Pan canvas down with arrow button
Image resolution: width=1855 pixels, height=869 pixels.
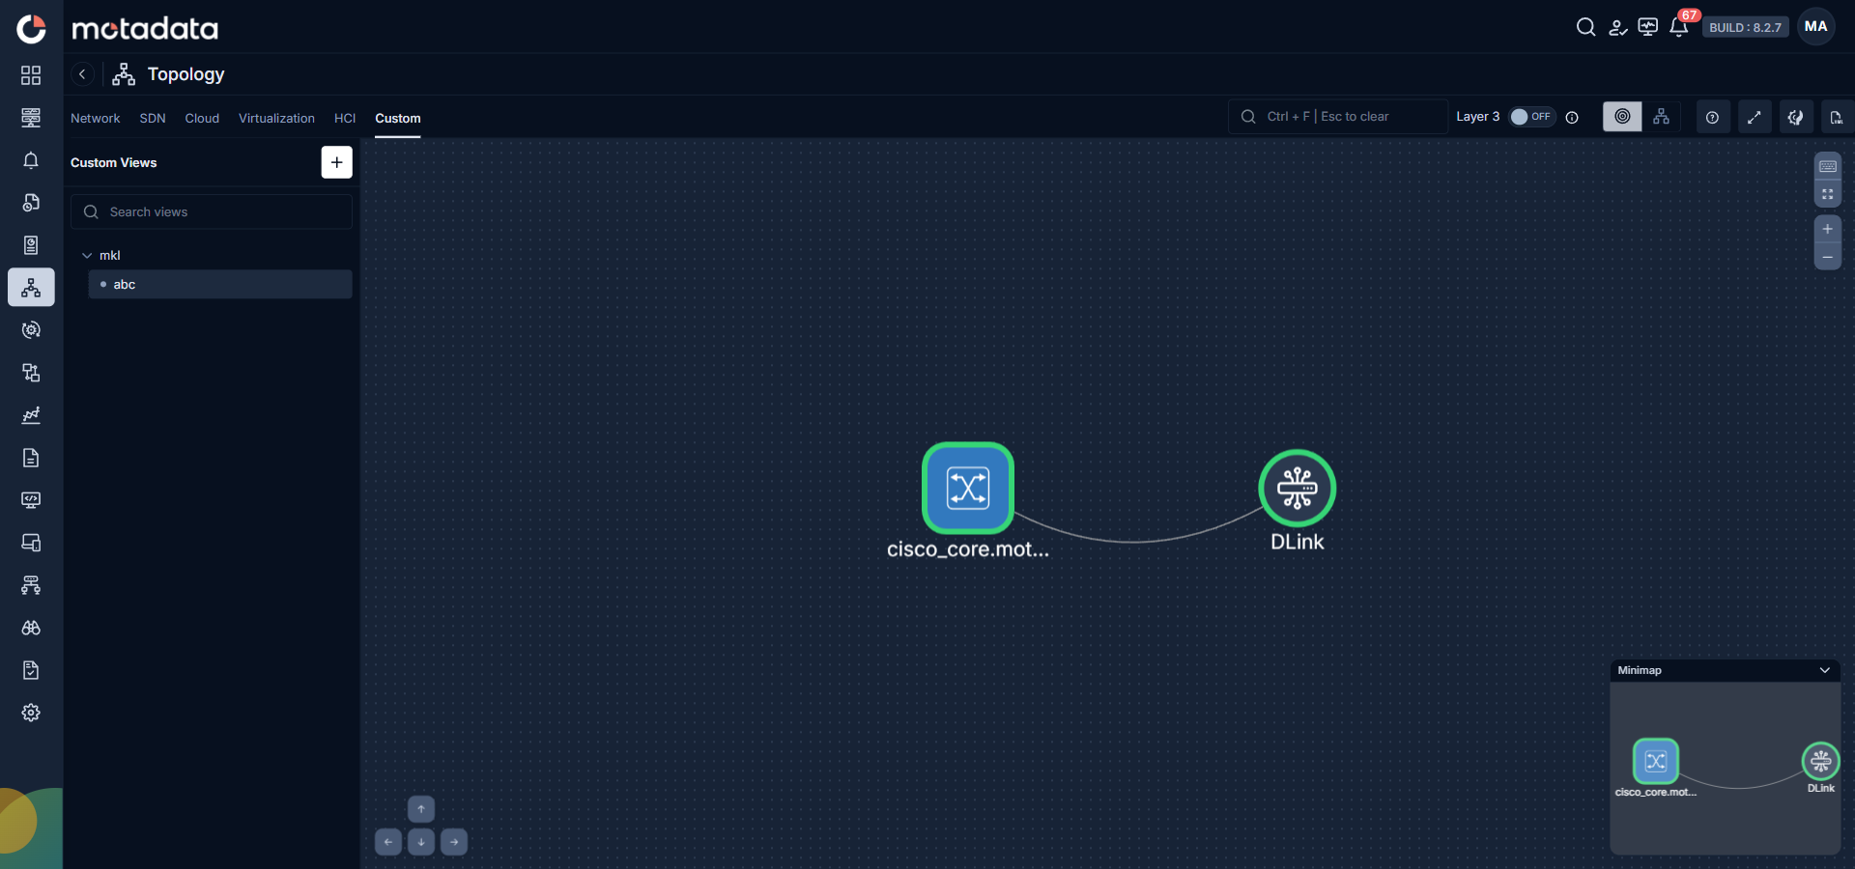click(421, 842)
